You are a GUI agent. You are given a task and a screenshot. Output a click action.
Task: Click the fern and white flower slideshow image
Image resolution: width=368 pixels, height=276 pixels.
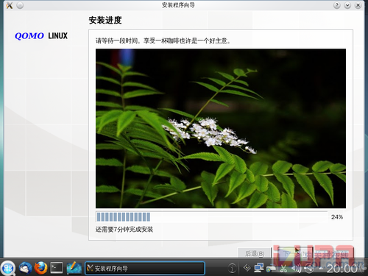(221, 128)
